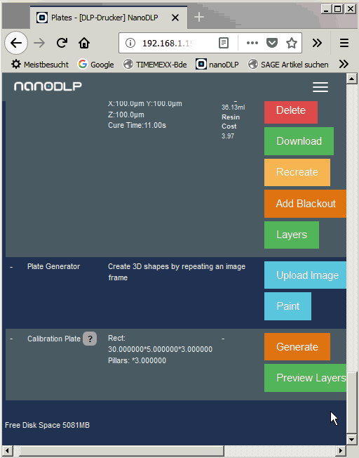
Task: Open the nanoDLP bookmark
Action: click(x=217, y=64)
